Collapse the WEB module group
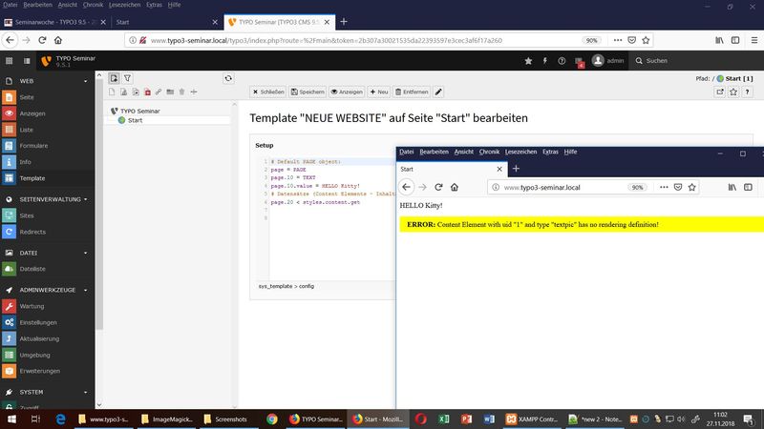This screenshot has height=429, width=764. click(85, 81)
